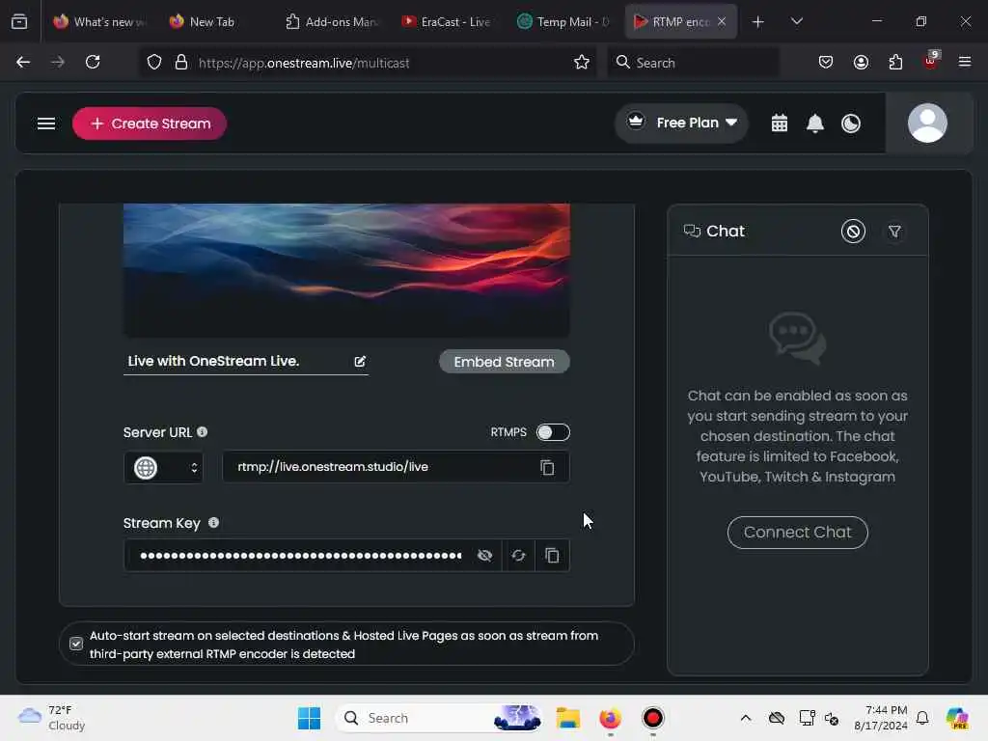Switch to the Add-ons Manager tab
988x741 pixels.
(331, 22)
